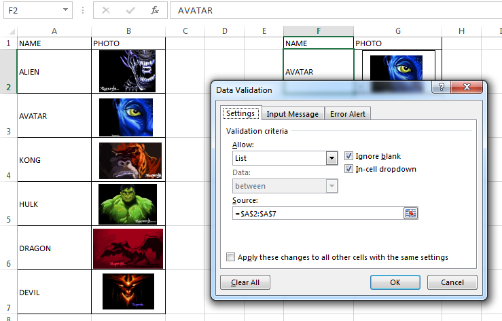Select the Dragon photo thumbnail
Screen dimensions: 502x321
pyautogui.click(x=128, y=248)
